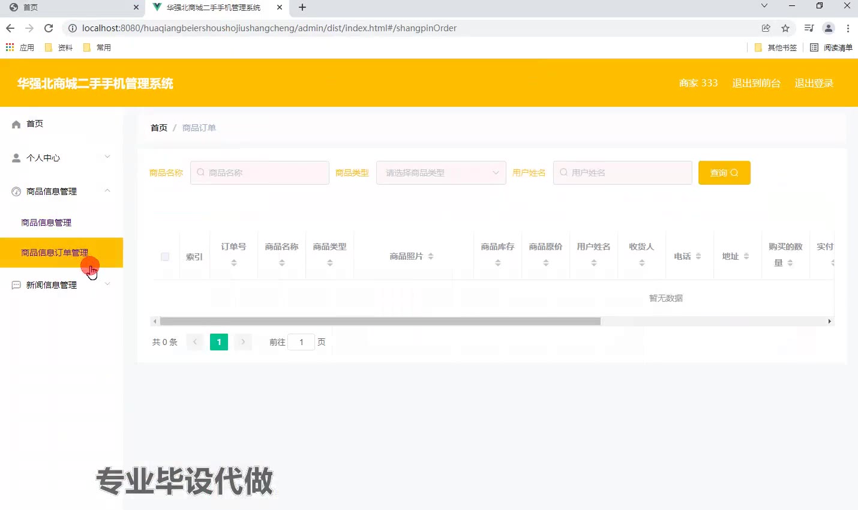
Task: Collapse the 商品信息管理 sidebar menu
Action: point(107,191)
